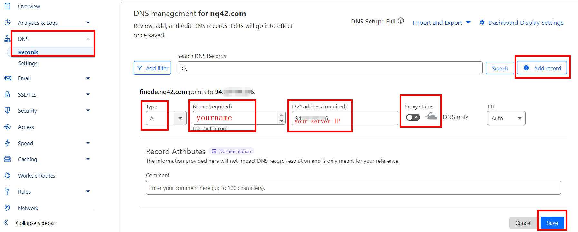This screenshot has height=232, width=578.
Task: Click the plus icon on Add record
Action: [526, 68]
